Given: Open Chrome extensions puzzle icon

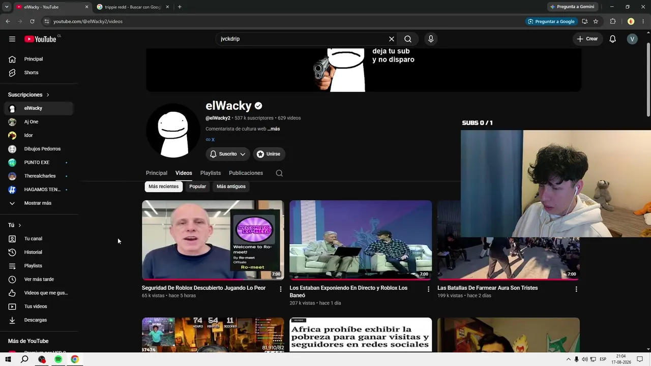Looking at the screenshot, I should point(613,21).
